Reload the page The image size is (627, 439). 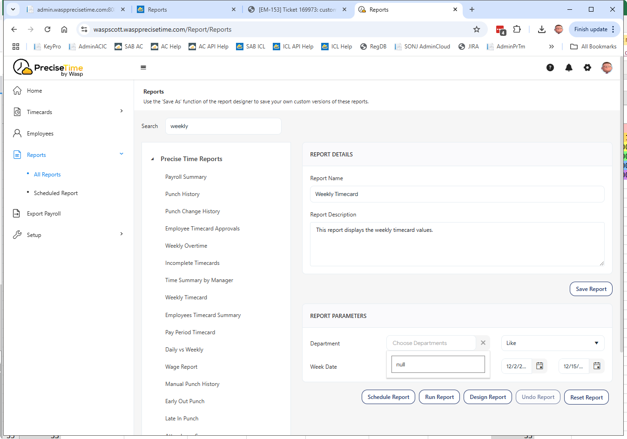47,29
